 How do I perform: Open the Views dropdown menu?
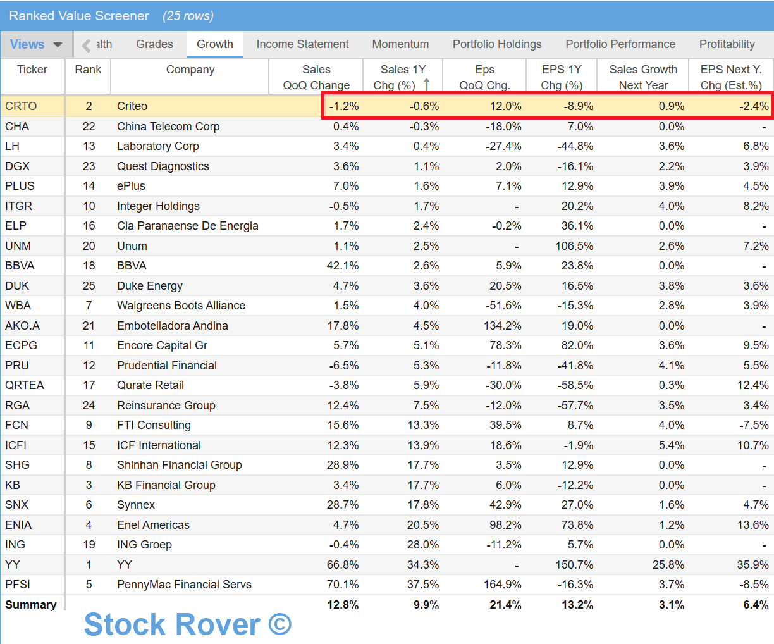35,44
